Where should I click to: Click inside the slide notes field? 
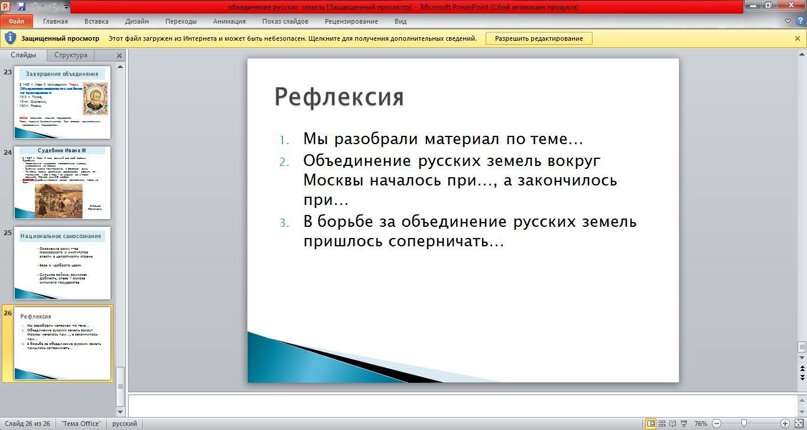pos(462,405)
